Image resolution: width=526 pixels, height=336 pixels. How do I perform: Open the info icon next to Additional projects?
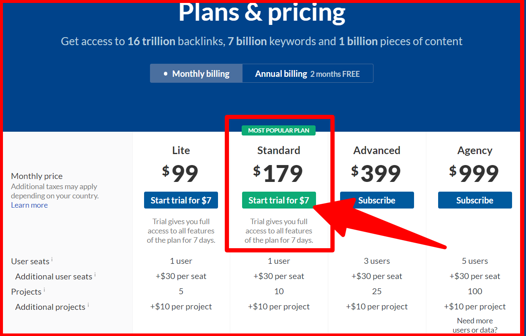[x=88, y=305]
